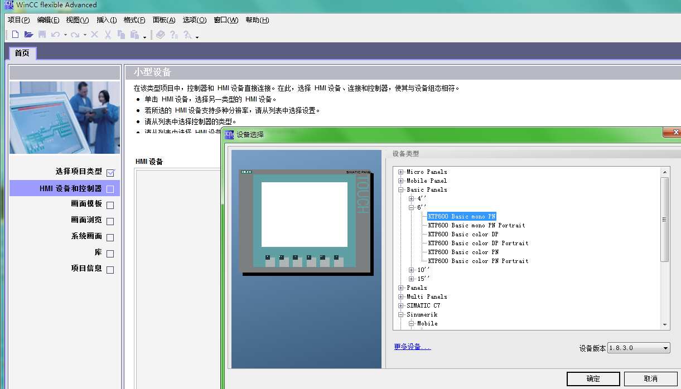Toggle the 画面模板 checkbox
Viewport: 681px width, 389px height.
[x=110, y=205]
